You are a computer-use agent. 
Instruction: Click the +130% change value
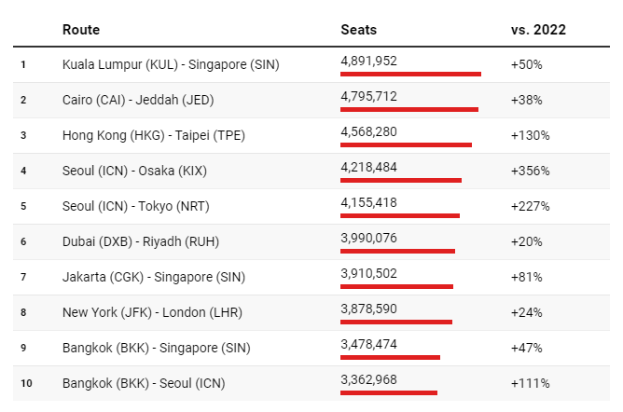(531, 135)
